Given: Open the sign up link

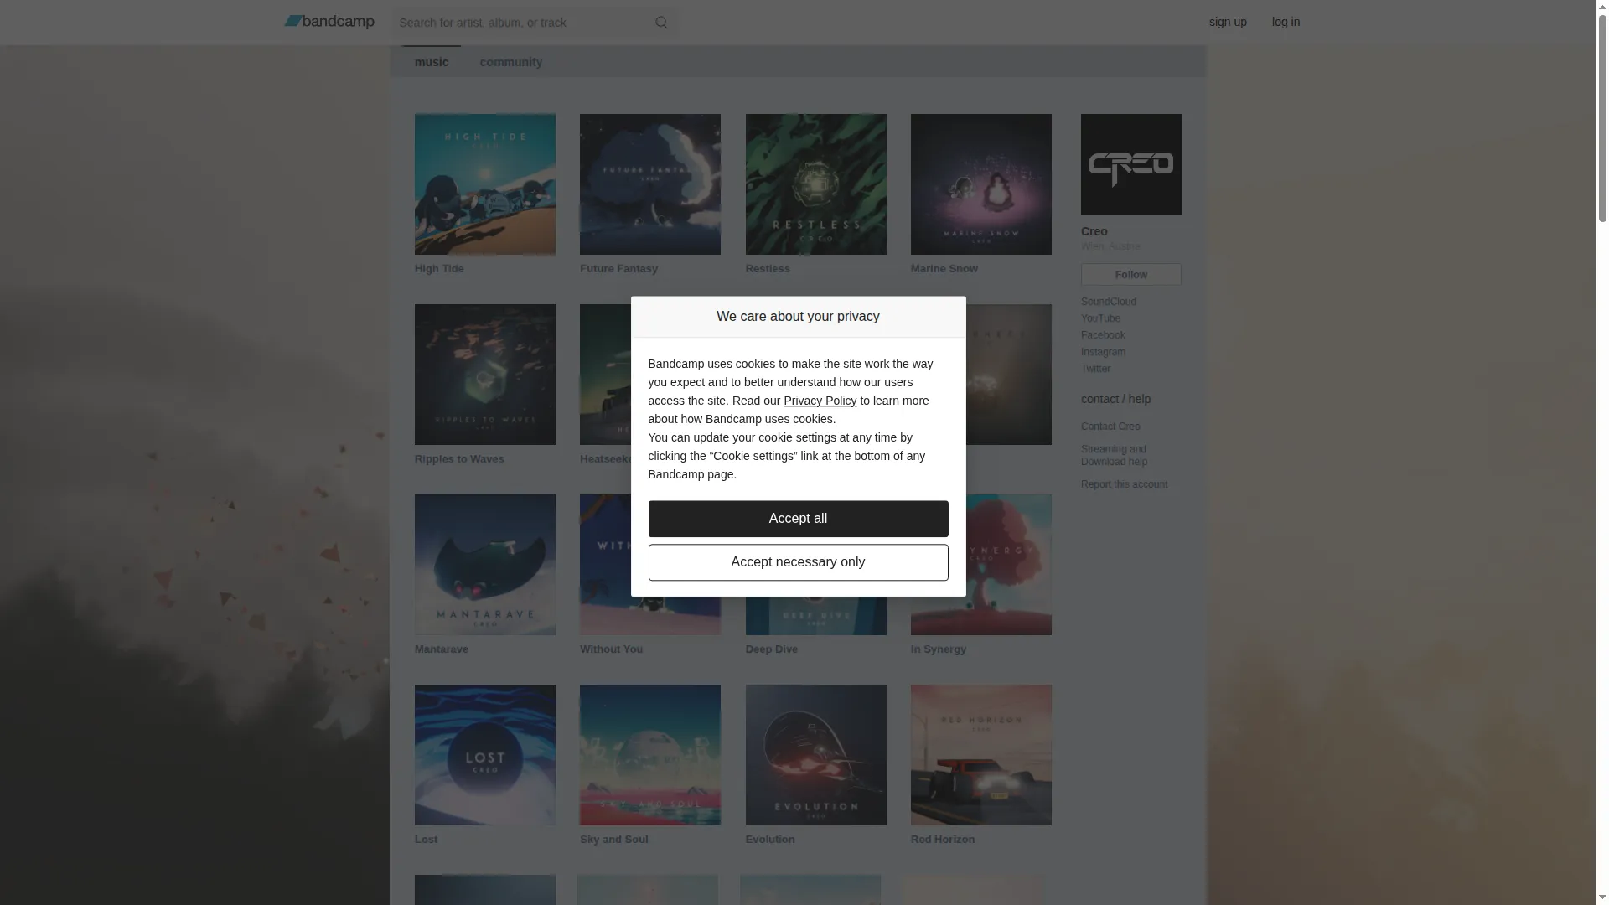Looking at the screenshot, I should 1228,22.
